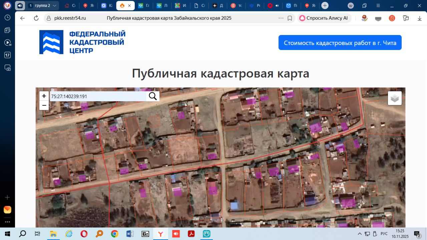Switch to the tab playing audio
Image resolution: width=427 pixels, height=240 pixels.
(273, 6)
